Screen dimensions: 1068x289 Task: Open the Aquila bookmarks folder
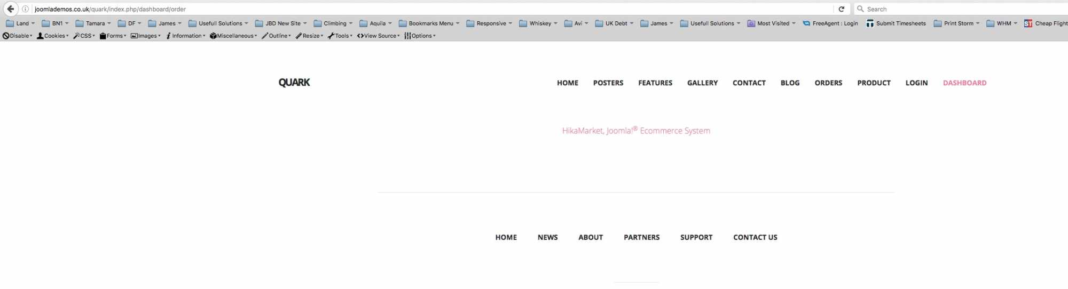(x=376, y=23)
